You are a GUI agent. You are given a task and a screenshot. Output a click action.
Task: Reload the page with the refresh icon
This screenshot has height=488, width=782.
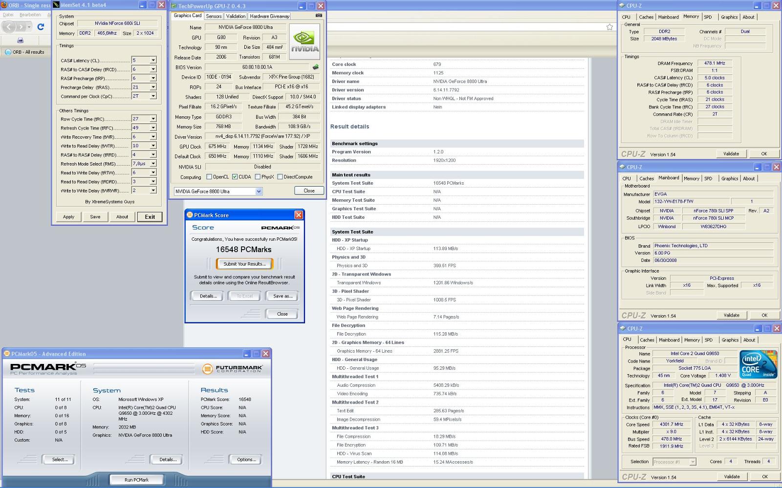[x=41, y=27]
